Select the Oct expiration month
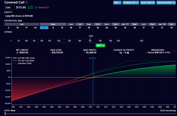The width and height of the screenshot is (177, 116). pyautogui.click(x=98, y=24)
